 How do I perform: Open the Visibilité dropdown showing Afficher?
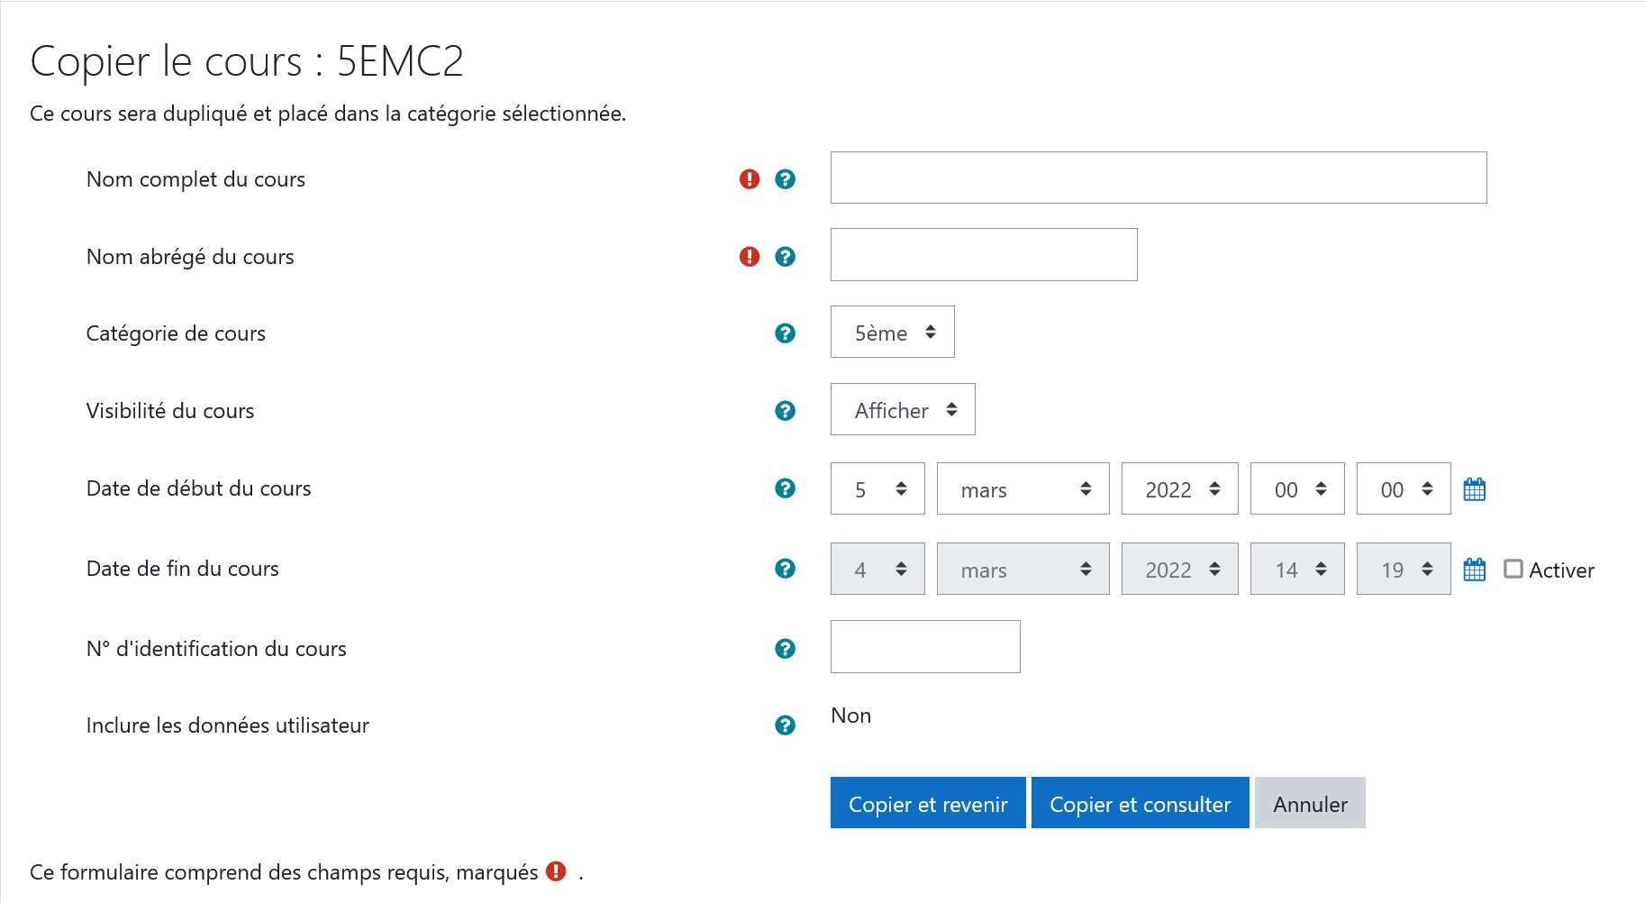903,409
